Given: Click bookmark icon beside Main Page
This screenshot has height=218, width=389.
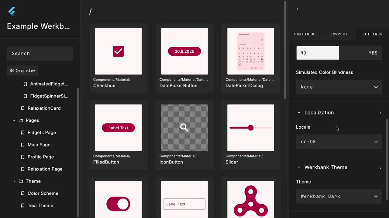Looking at the screenshot, I should coord(23,145).
